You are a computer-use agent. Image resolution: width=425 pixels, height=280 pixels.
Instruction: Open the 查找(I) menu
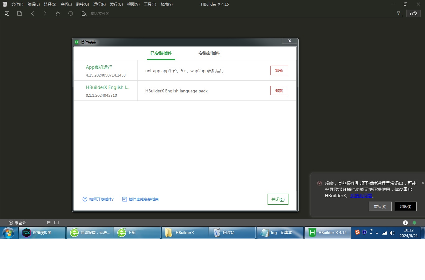pyautogui.click(x=66, y=4)
